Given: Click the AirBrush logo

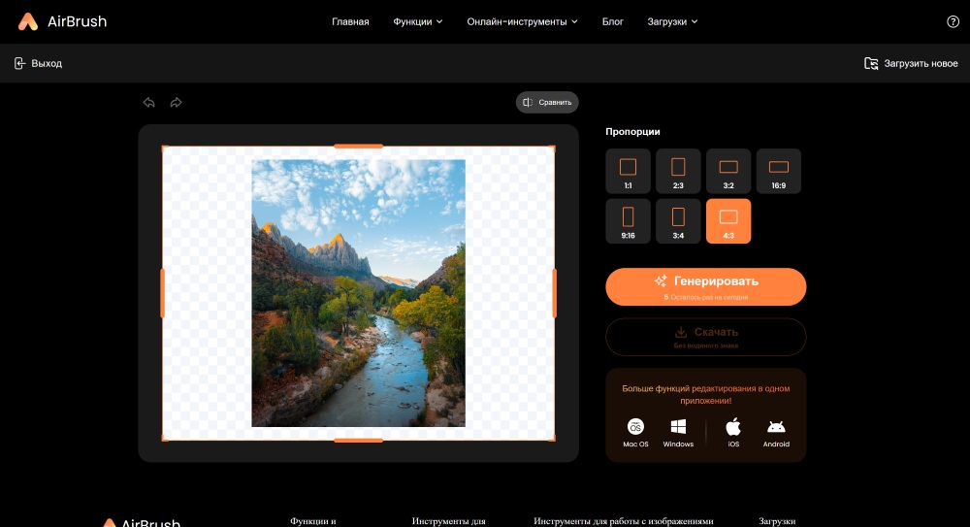Looking at the screenshot, I should tap(62, 21).
